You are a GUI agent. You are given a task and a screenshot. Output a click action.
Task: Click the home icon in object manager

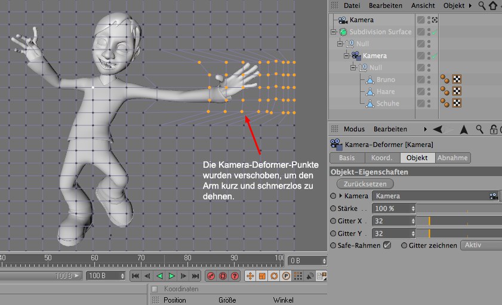(493, 5)
